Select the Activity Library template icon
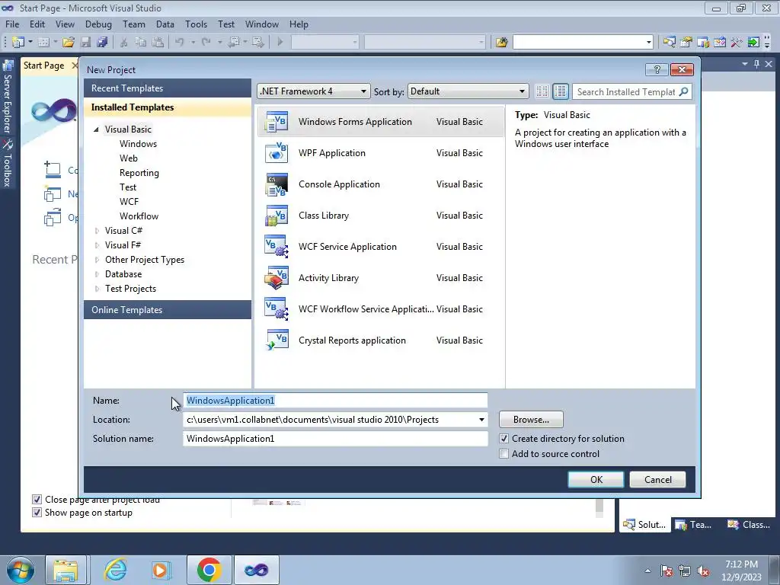 pyautogui.click(x=277, y=278)
